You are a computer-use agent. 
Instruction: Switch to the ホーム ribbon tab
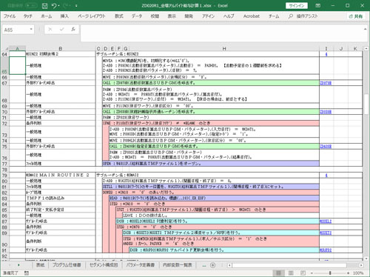(x=47, y=16)
